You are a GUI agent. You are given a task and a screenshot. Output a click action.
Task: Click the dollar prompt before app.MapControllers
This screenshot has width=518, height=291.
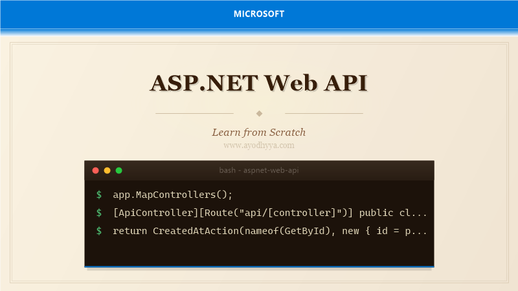click(99, 195)
